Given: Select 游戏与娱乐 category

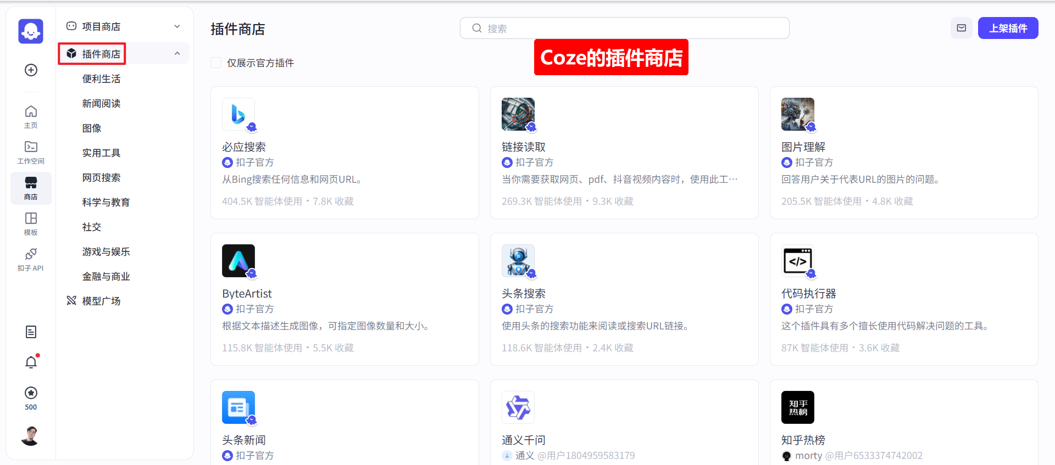Looking at the screenshot, I should pyautogui.click(x=106, y=251).
